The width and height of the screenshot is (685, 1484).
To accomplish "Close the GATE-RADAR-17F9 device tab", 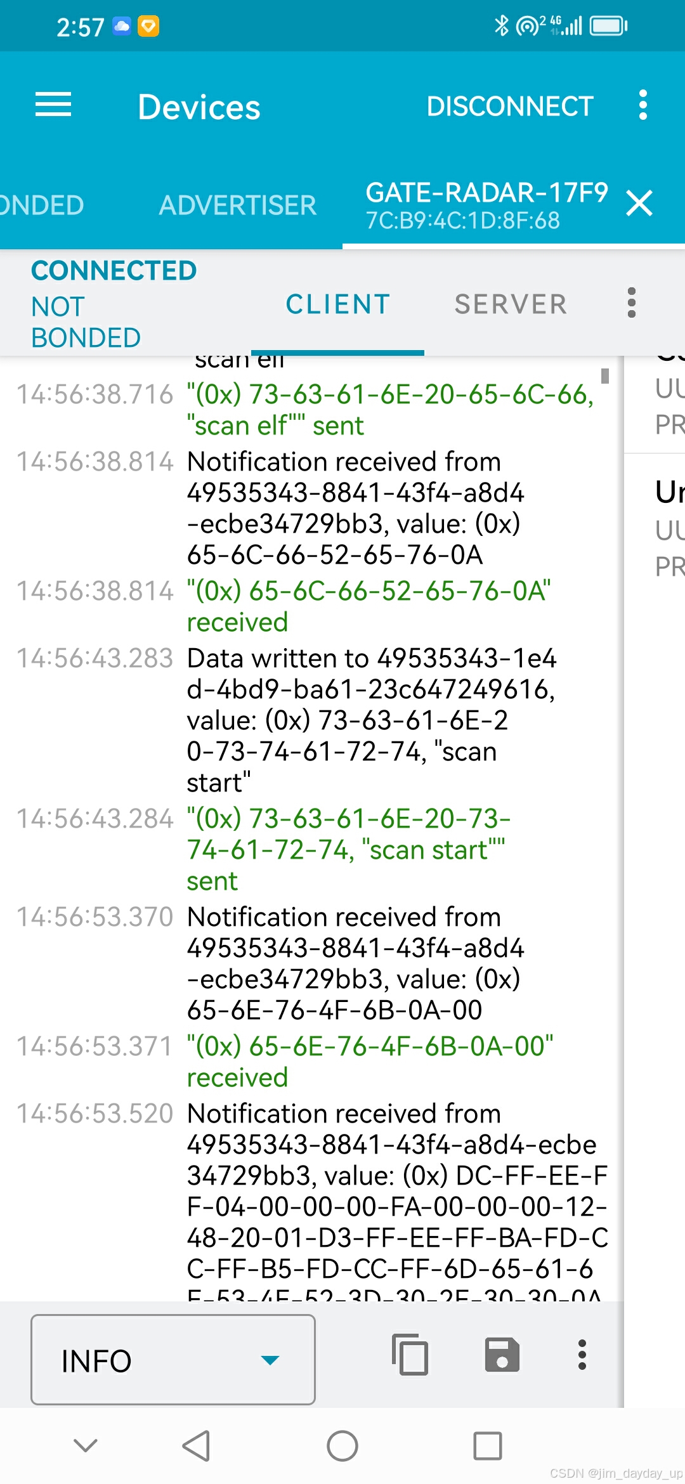I will click(x=639, y=204).
